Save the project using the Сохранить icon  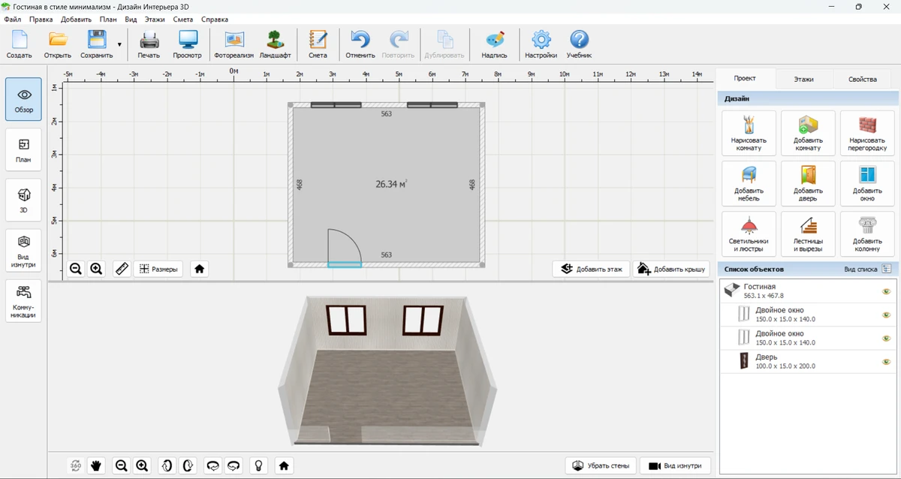96,44
